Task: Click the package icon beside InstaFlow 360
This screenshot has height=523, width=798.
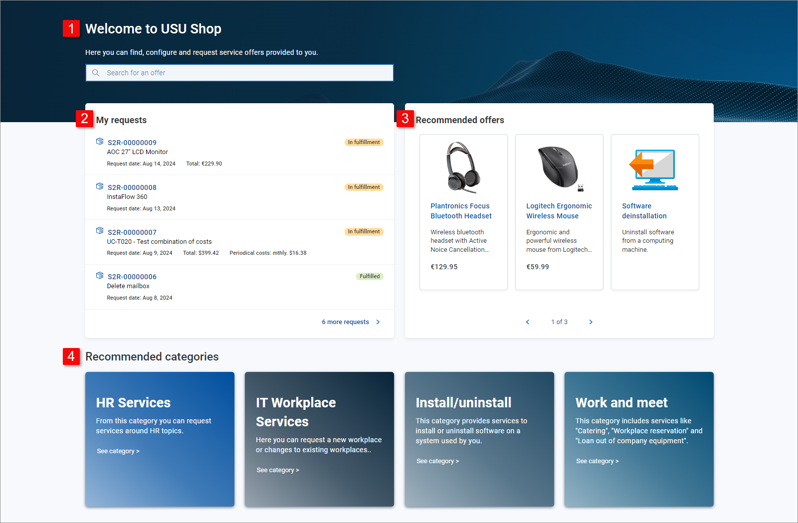Action: pos(99,185)
